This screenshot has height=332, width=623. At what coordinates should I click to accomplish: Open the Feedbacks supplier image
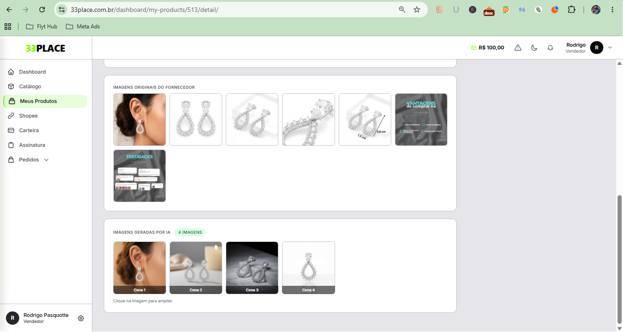click(x=139, y=176)
